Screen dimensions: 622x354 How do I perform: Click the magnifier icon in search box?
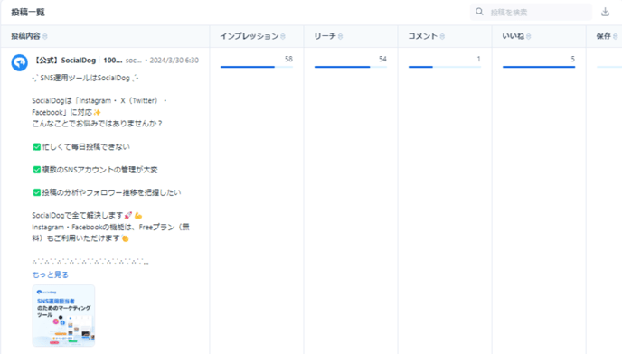coord(479,12)
